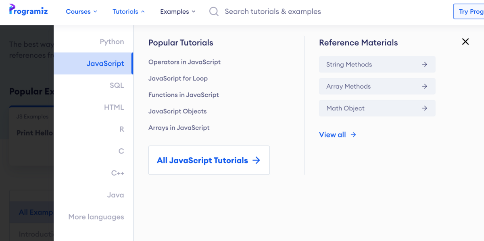Click the Math Object arrow icon
484x241 pixels.
[424, 108]
